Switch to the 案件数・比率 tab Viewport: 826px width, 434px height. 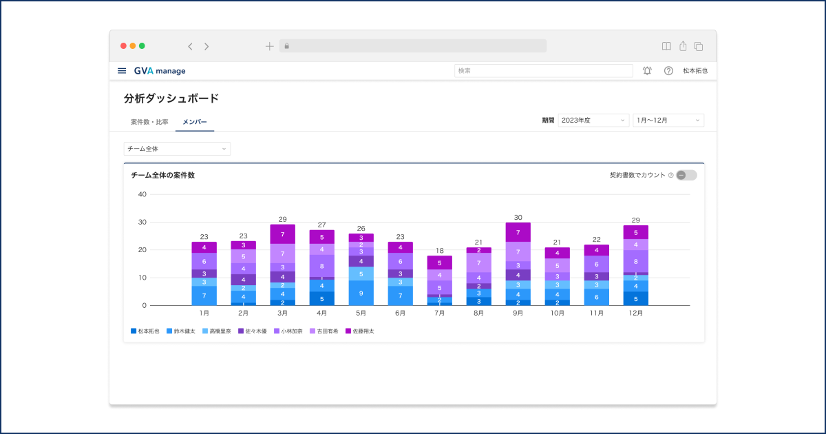[x=149, y=122]
